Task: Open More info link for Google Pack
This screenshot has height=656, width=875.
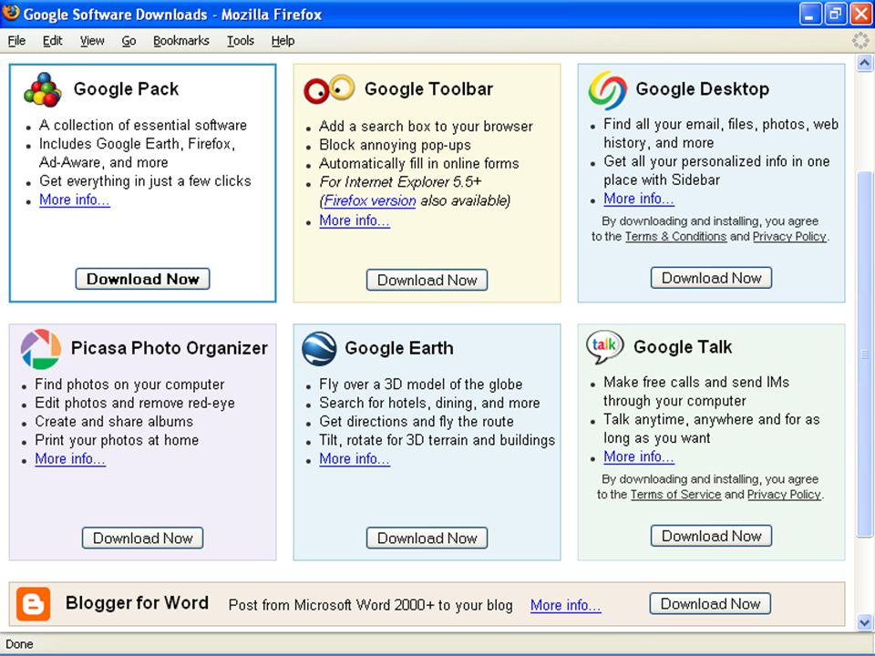Action: pos(75,200)
